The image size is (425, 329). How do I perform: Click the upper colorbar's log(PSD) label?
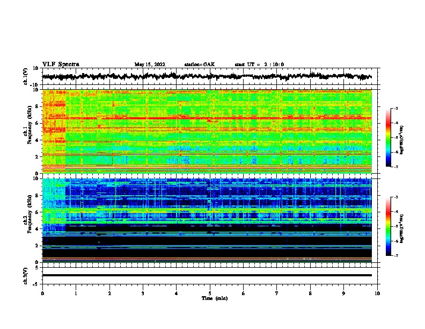(401, 140)
